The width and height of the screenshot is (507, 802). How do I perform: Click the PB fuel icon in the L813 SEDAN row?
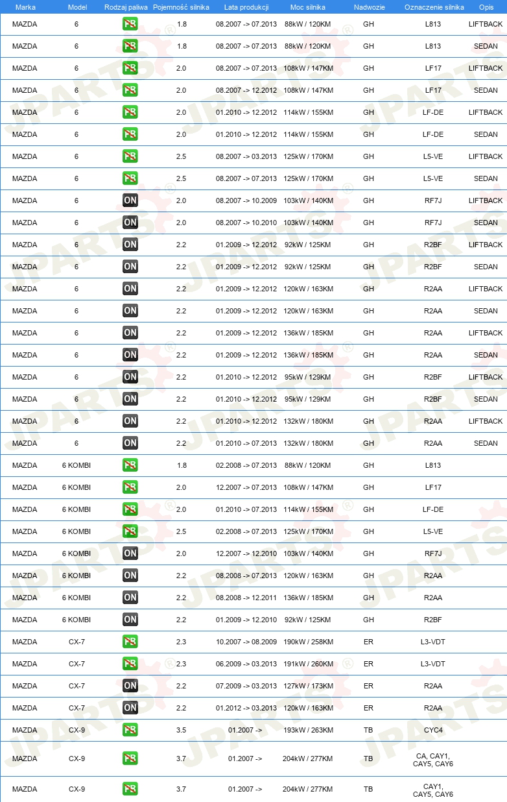pyautogui.click(x=130, y=46)
